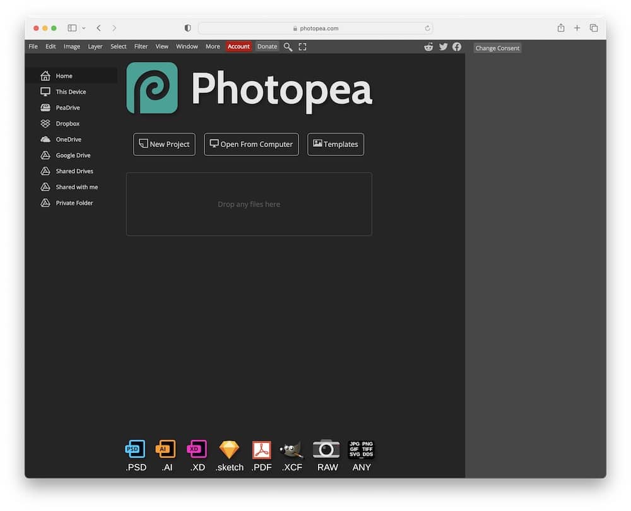
Task: Click the Photopea spiral logo
Action: tap(152, 88)
